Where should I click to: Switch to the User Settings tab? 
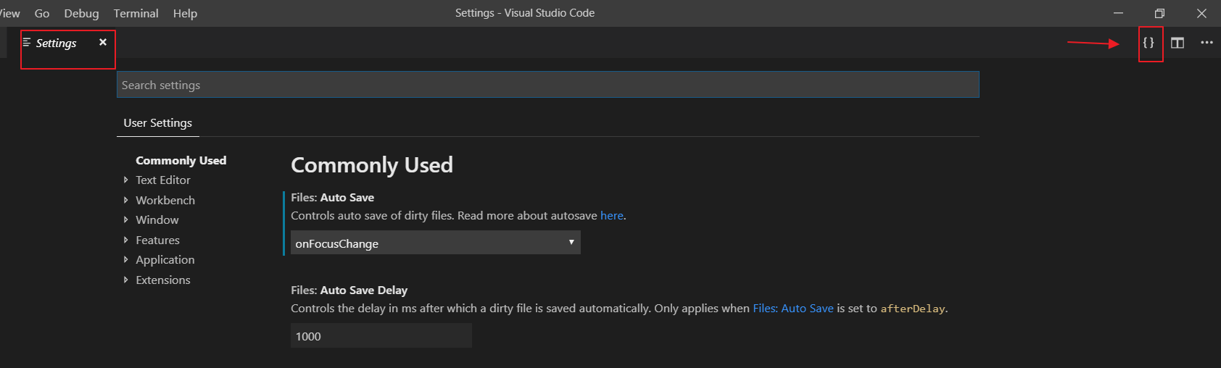(x=157, y=122)
